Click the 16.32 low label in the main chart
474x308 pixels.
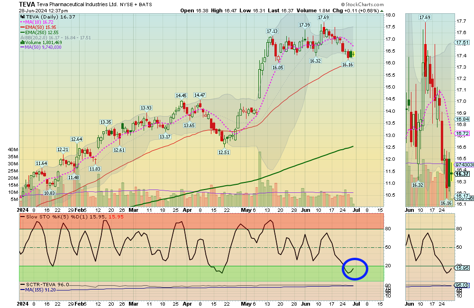pyautogui.click(x=315, y=61)
